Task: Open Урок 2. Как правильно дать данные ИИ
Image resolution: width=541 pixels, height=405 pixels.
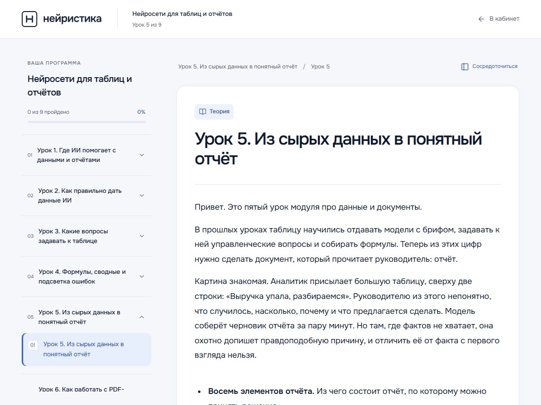Action: [x=80, y=196]
